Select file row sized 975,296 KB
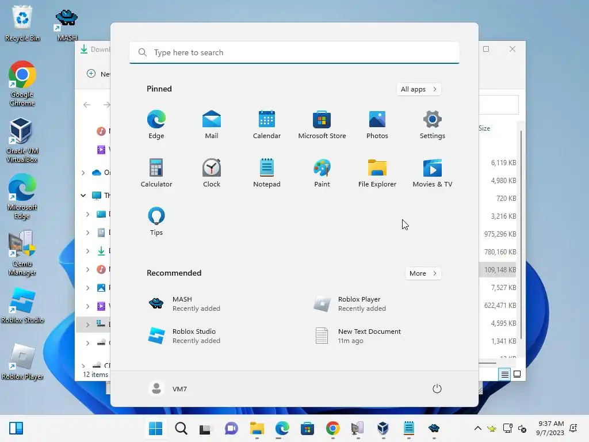The image size is (589, 442). 498,234
